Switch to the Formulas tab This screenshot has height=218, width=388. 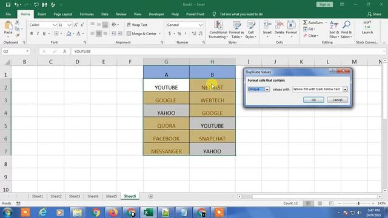87,15
